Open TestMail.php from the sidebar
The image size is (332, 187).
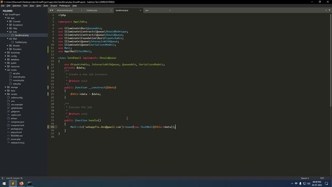[x=21, y=42]
